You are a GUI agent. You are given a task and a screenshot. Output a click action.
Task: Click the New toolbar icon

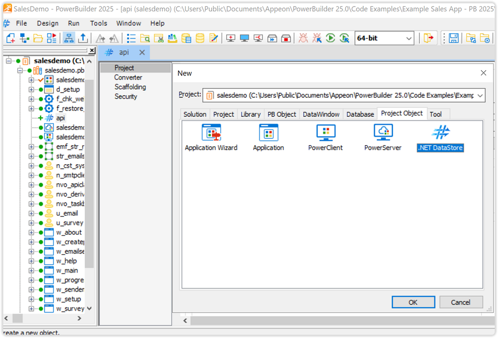click(10, 38)
